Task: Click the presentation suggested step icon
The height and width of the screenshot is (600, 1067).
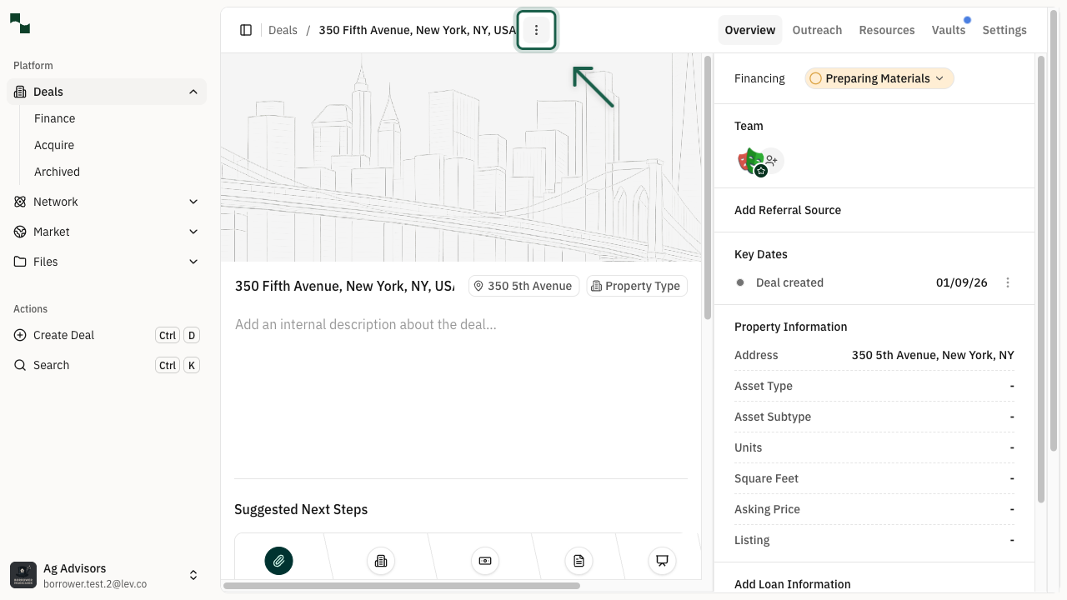Action: [662, 561]
